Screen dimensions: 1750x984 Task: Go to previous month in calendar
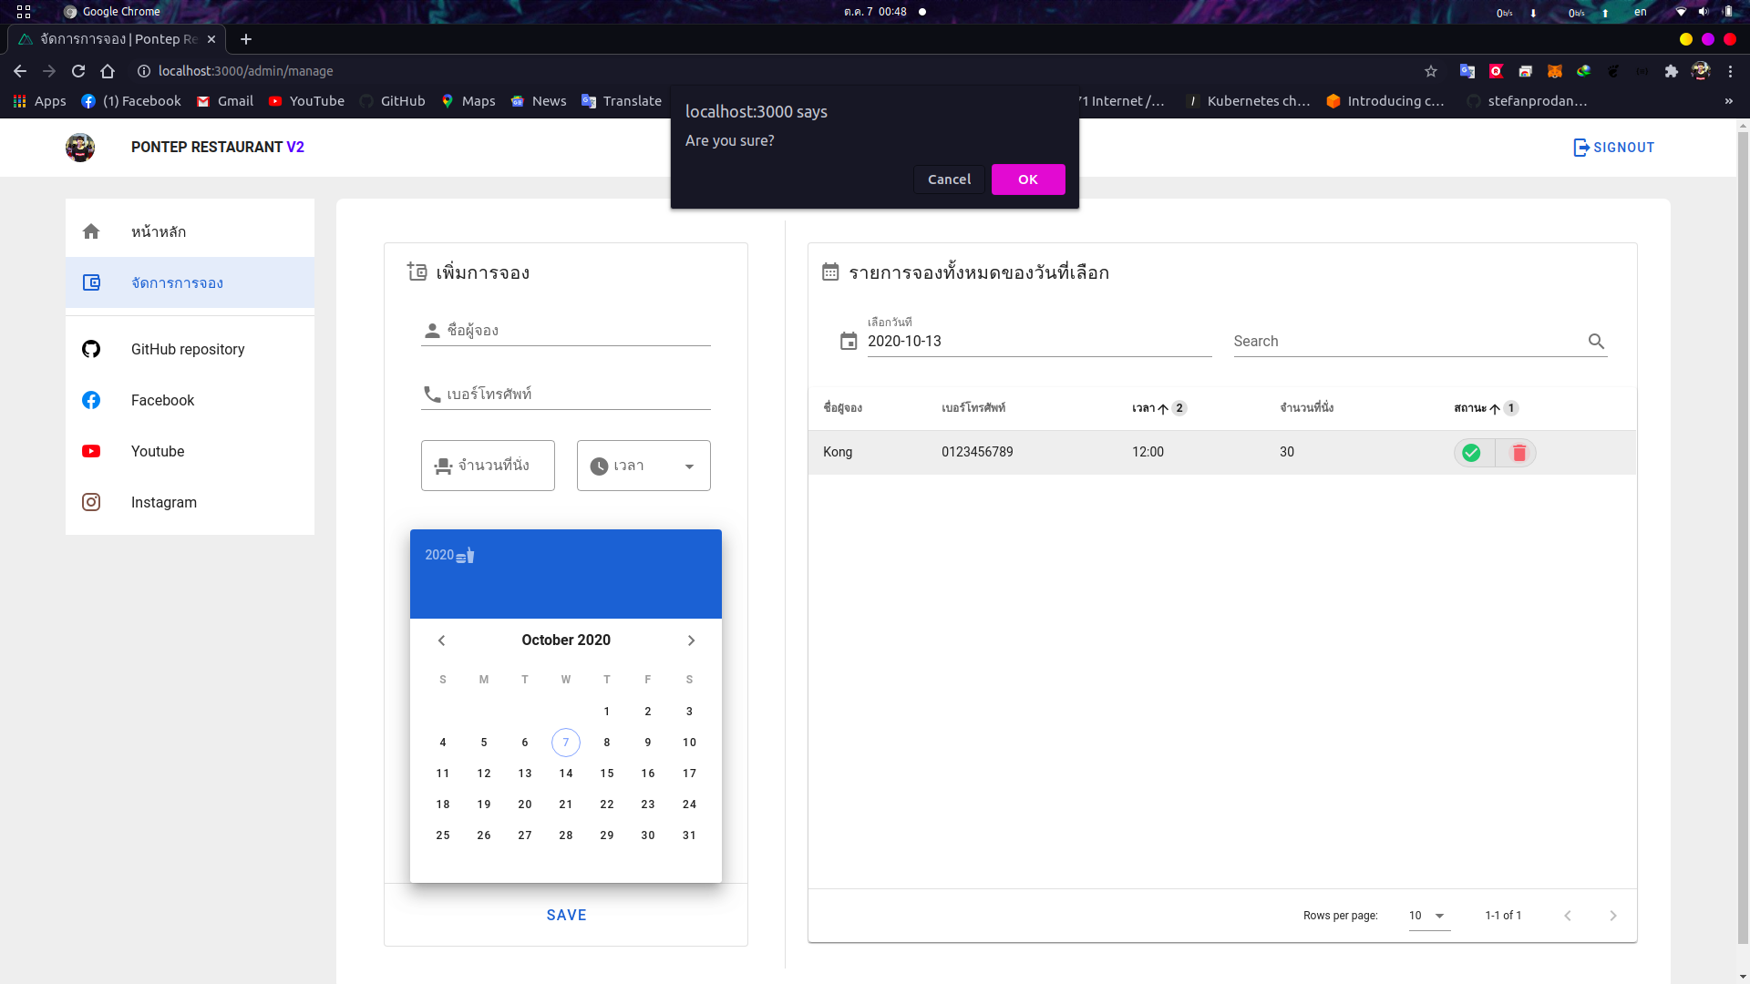click(442, 641)
